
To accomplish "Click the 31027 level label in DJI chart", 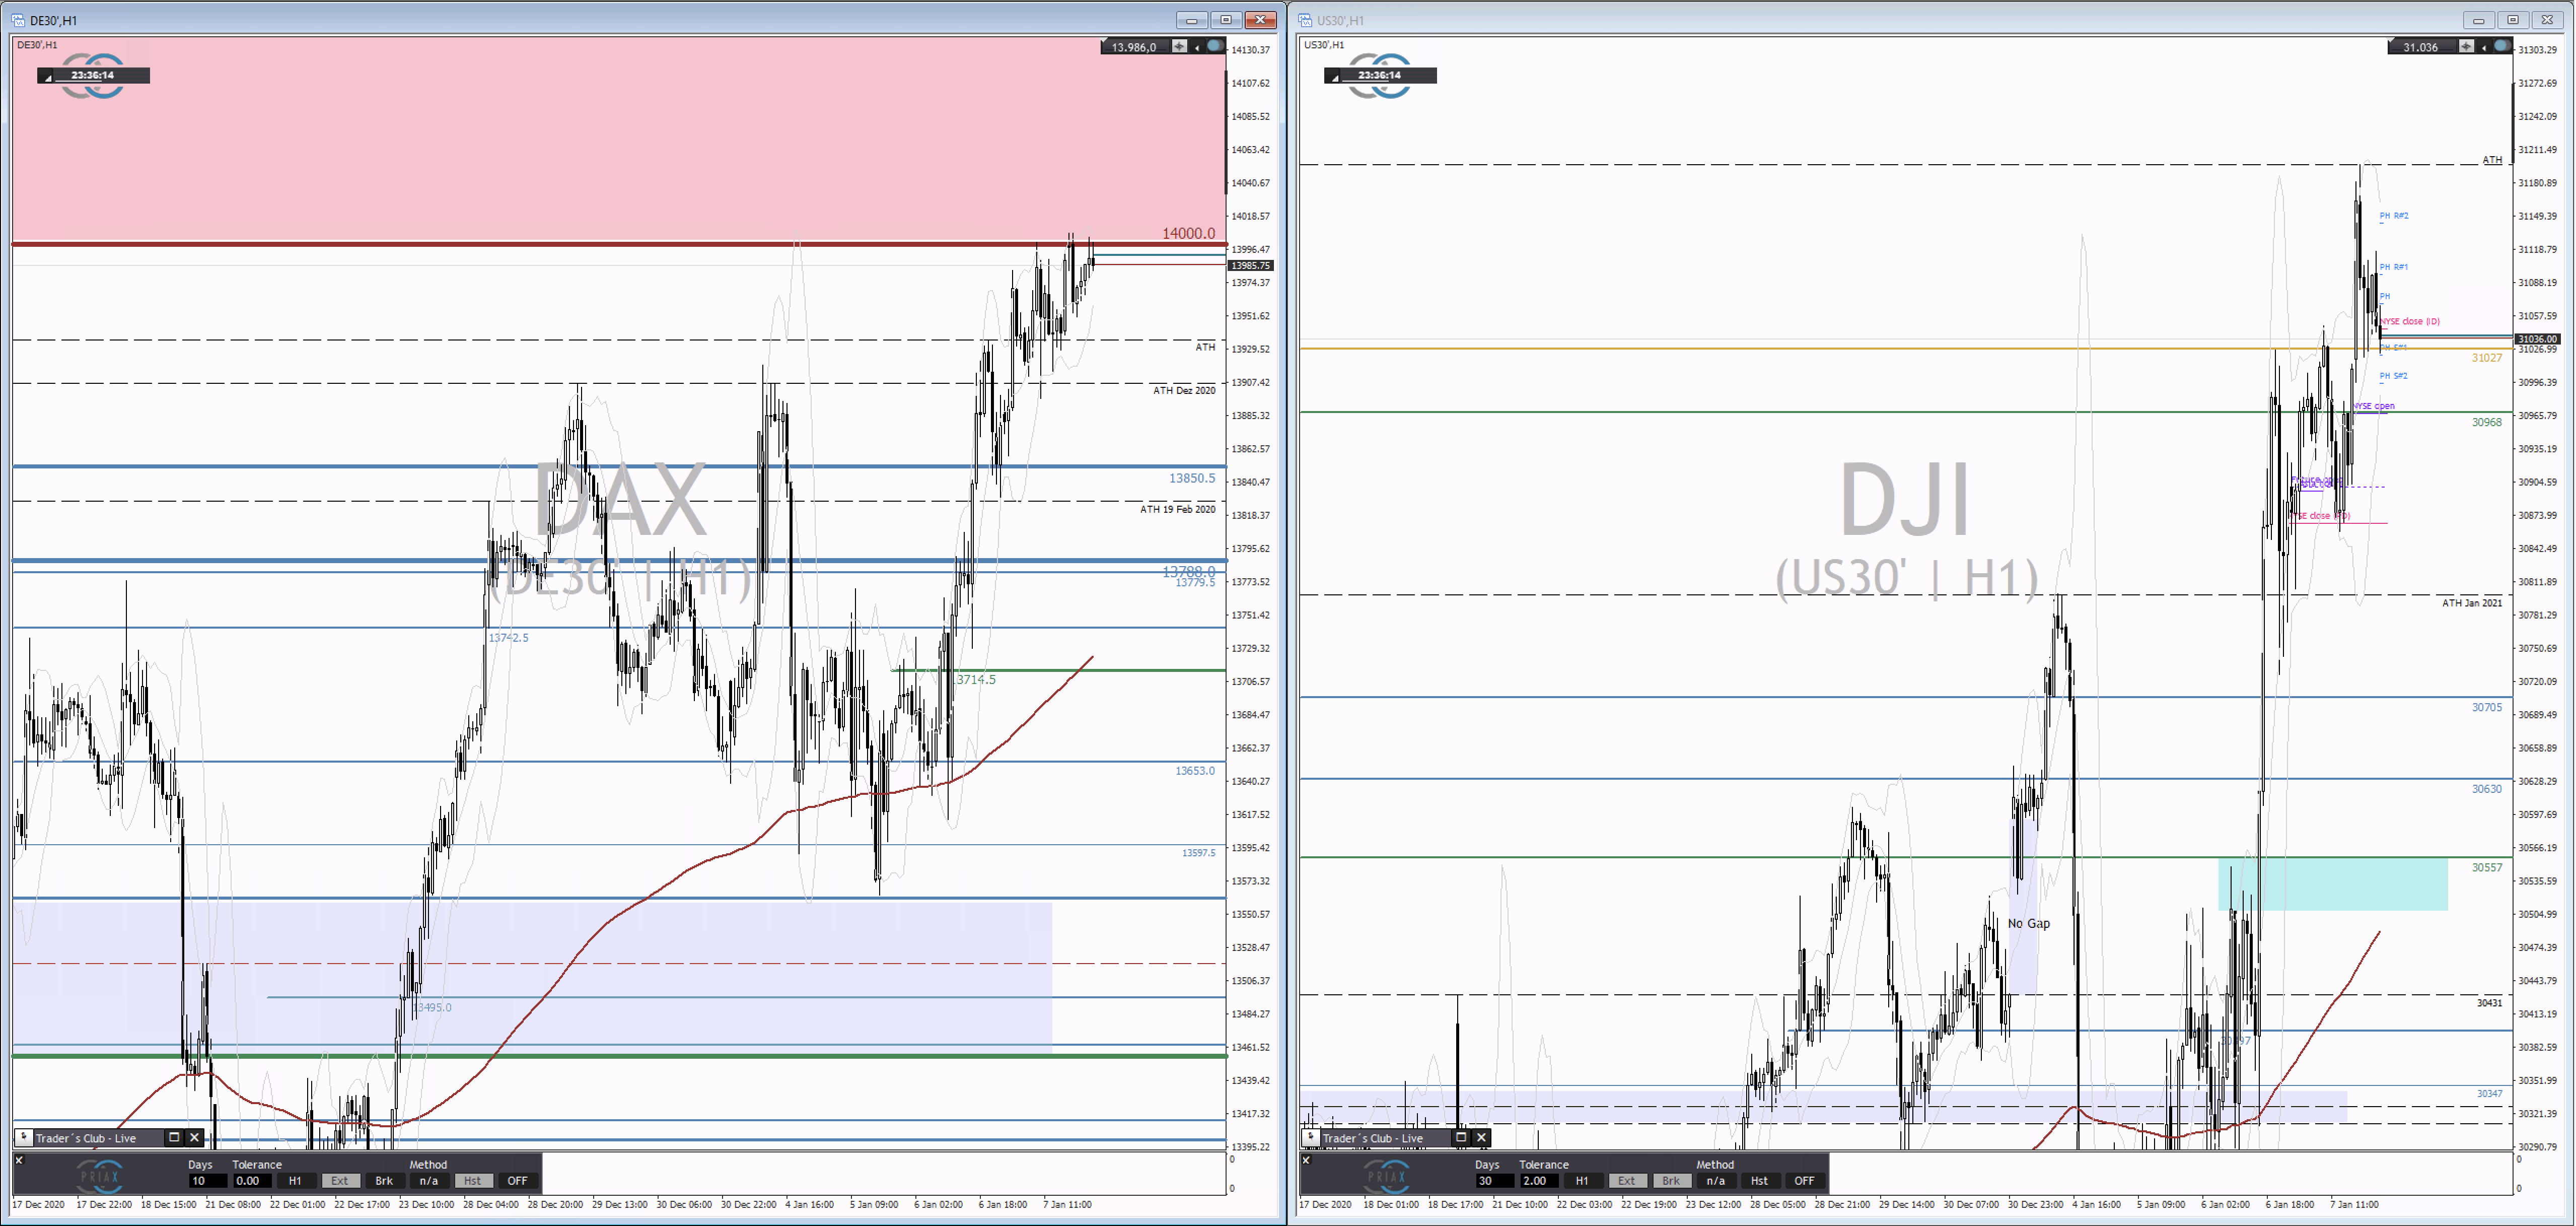I will (2487, 358).
